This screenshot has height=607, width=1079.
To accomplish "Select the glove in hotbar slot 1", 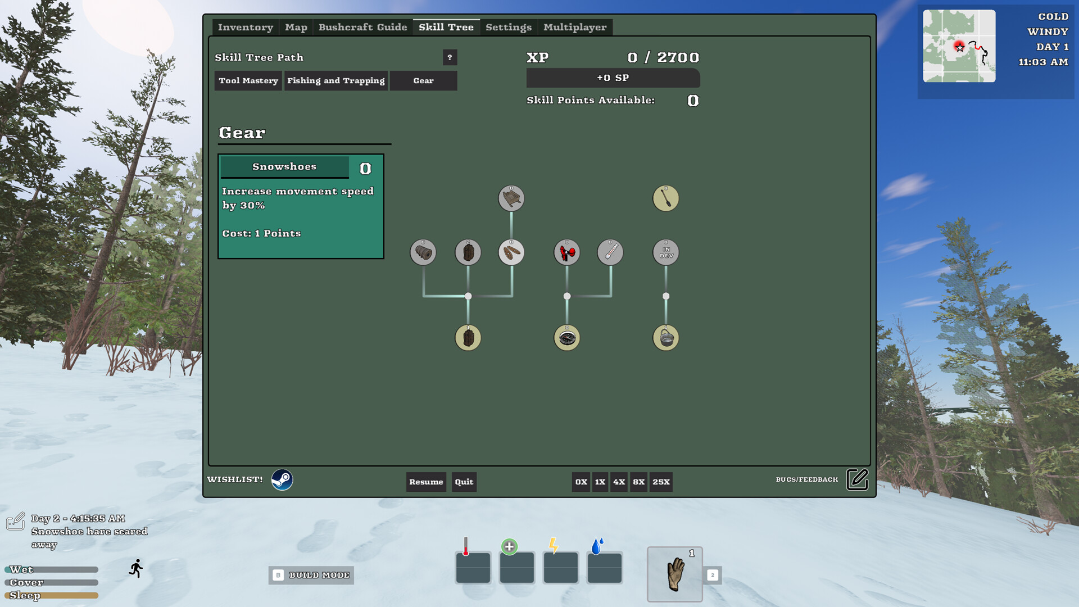I will [674, 574].
